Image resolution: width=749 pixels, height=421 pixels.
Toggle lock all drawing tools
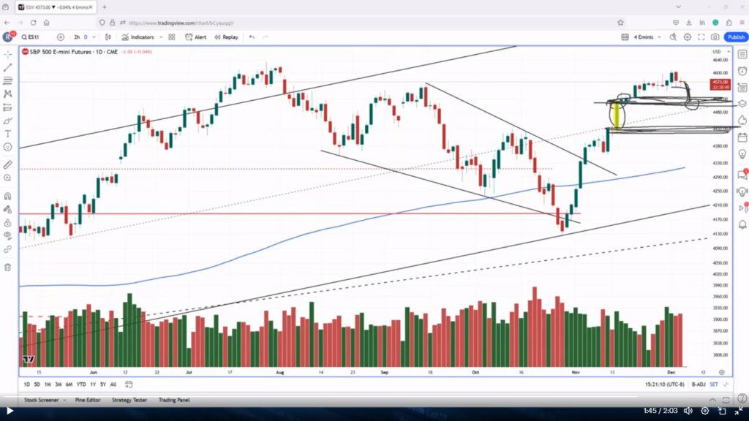7,223
